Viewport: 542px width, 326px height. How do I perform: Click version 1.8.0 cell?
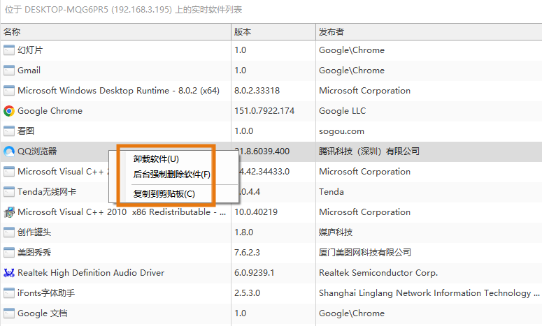(x=243, y=232)
